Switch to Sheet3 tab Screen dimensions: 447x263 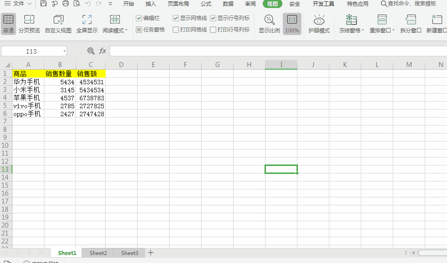130,253
